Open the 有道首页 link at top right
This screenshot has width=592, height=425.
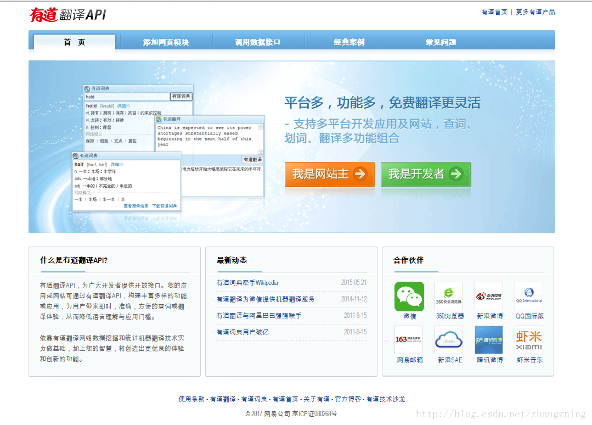[494, 12]
